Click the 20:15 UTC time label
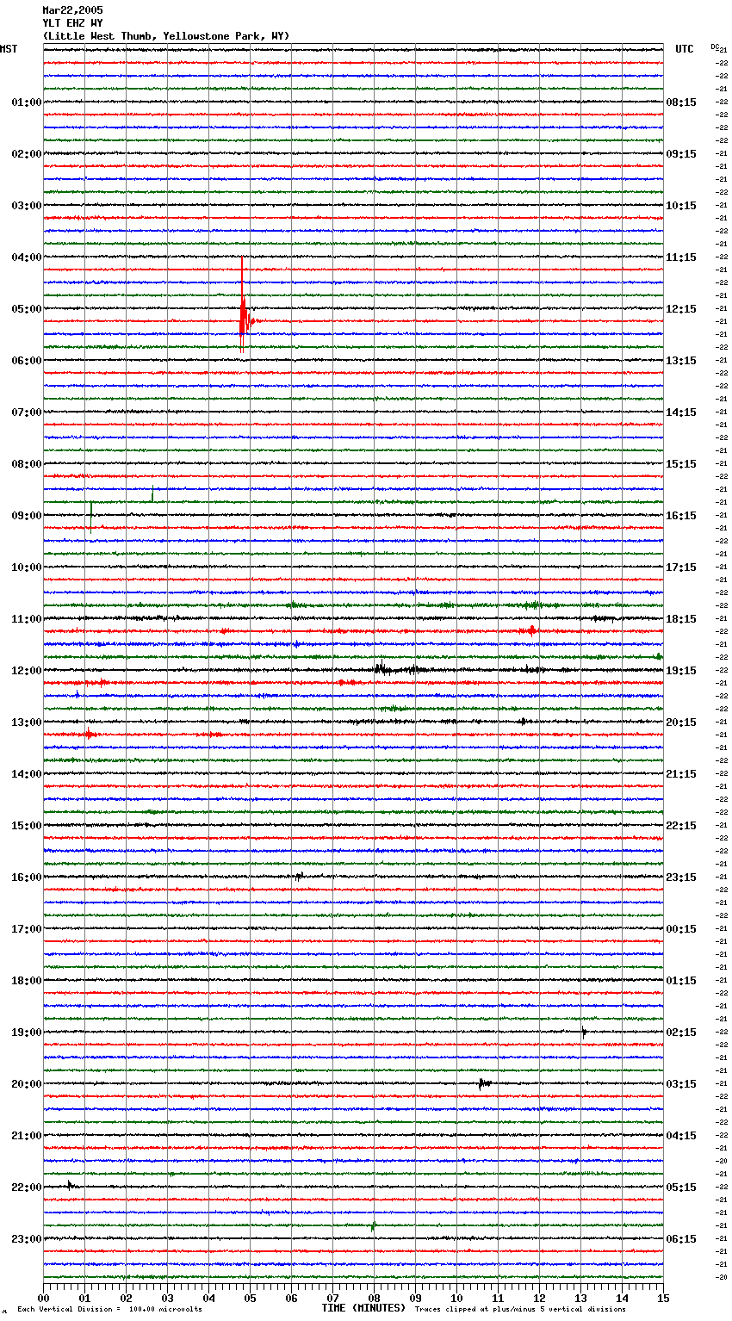Image resolution: width=732 pixels, height=1321 pixels. click(681, 723)
